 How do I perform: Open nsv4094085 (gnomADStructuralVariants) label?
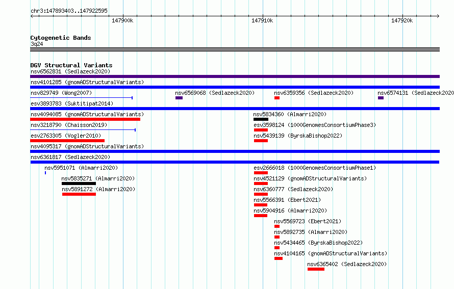[87, 114]
